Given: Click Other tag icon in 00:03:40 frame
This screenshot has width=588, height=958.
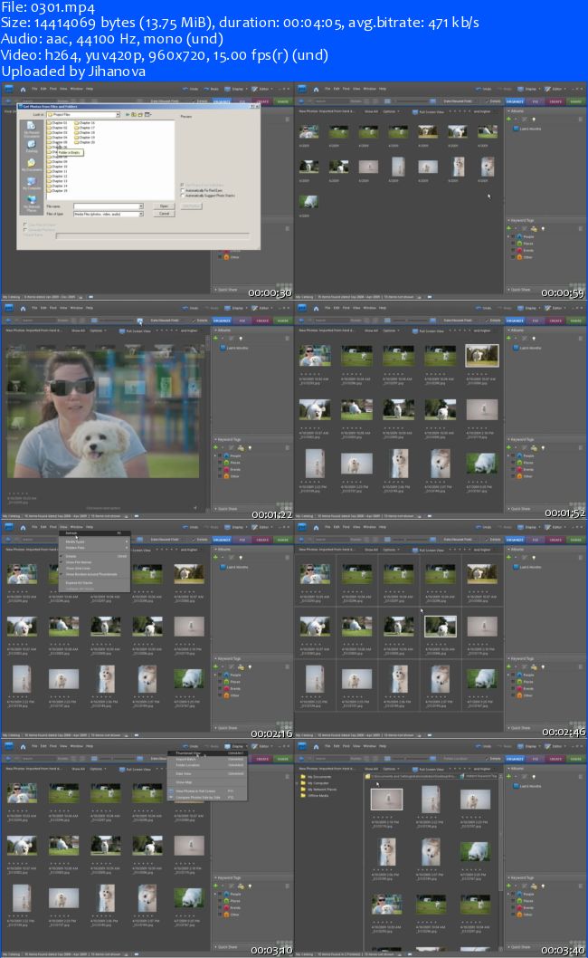Looking at the screenshot, I should click(x=519, y=915).
